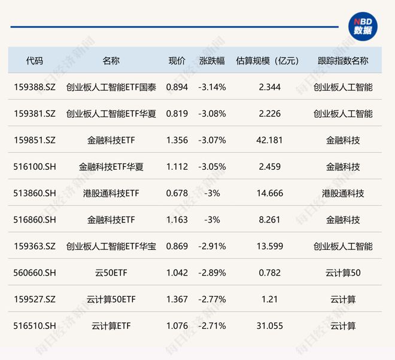Click the name 金融科技ETF华夏
395x360 pixels.
tap(111, 167)
